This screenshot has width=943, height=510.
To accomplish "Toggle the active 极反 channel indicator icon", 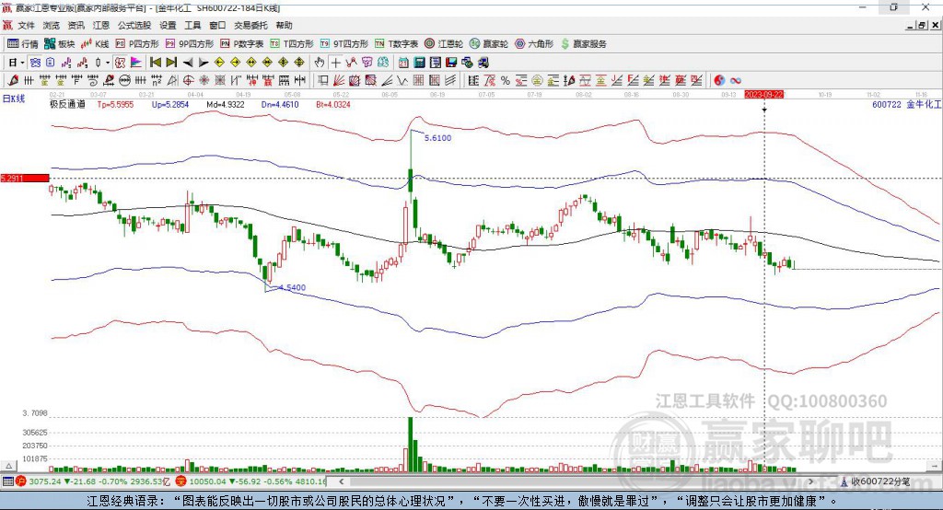I will click(x=120, y=63).
